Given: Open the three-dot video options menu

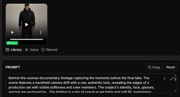Looking at the screenshot, I should coord(41,32).
